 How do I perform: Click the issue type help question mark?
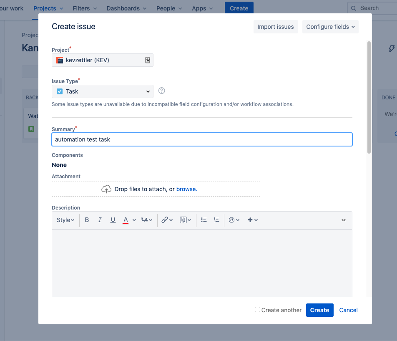click(161, 90)
